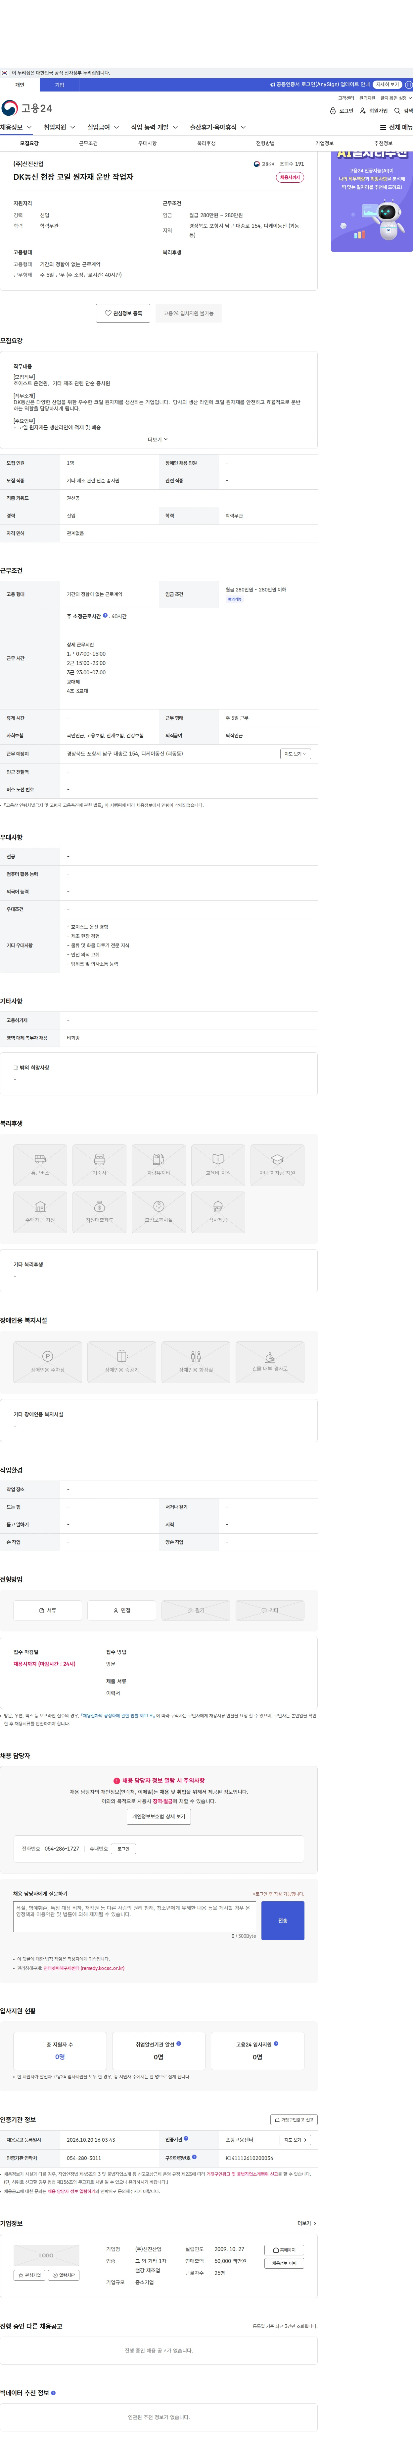Image resolution: width=413 pixels, height=2446 pixels.
Task: Click the info icon next to 취업알선기관 알선
Action: [178, 2044]
